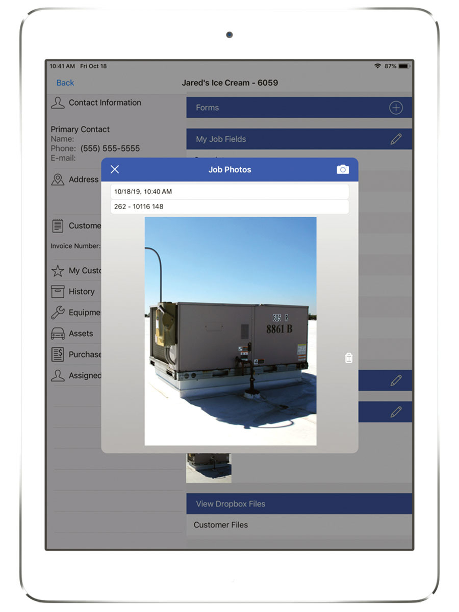Screen dimensions: 459x612
Task: Go Back to previous screen
Action: click(x=65, y=83)
